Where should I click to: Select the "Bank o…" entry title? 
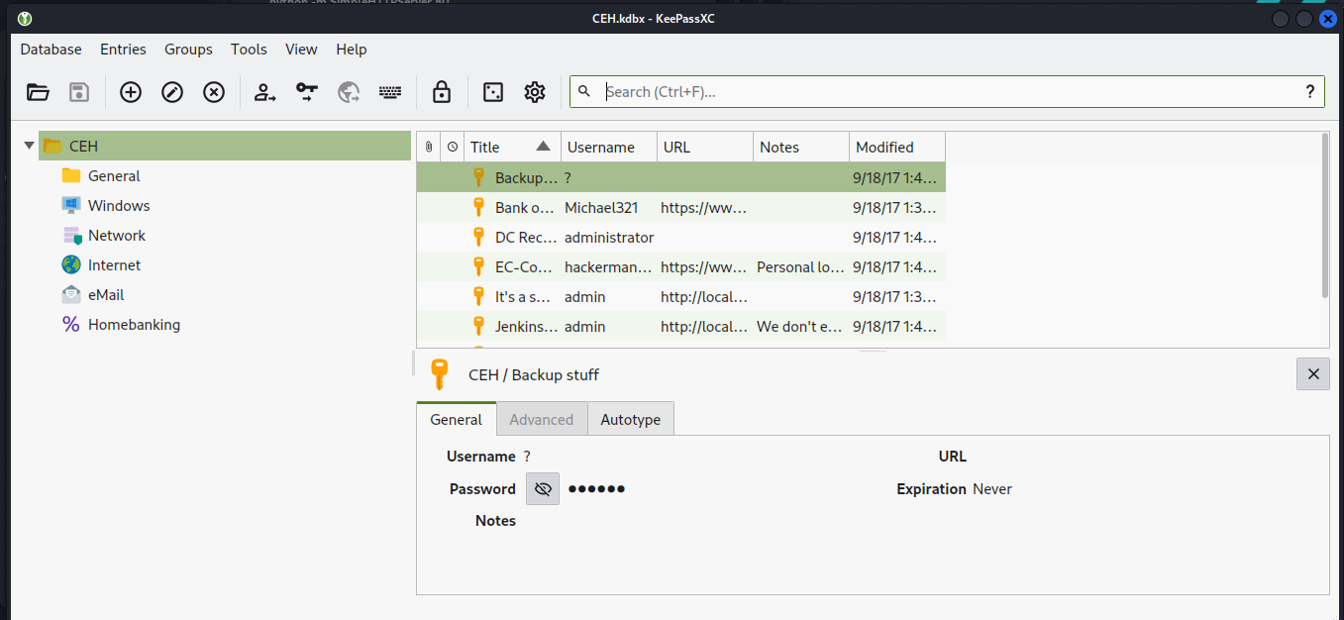pos(525,207)
